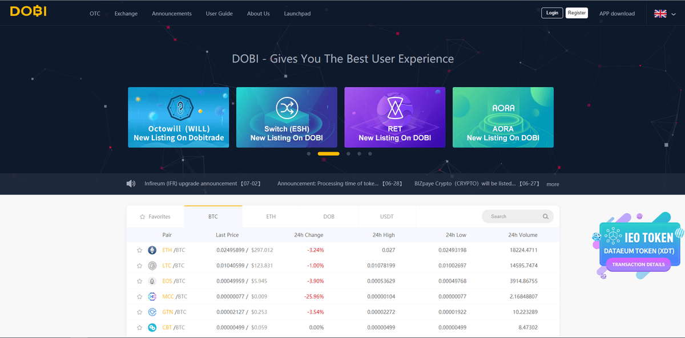Click the EOS coin icon in the EOS/BTC row
The width and height of the screenshot is (685, 338).
(152, 281)
